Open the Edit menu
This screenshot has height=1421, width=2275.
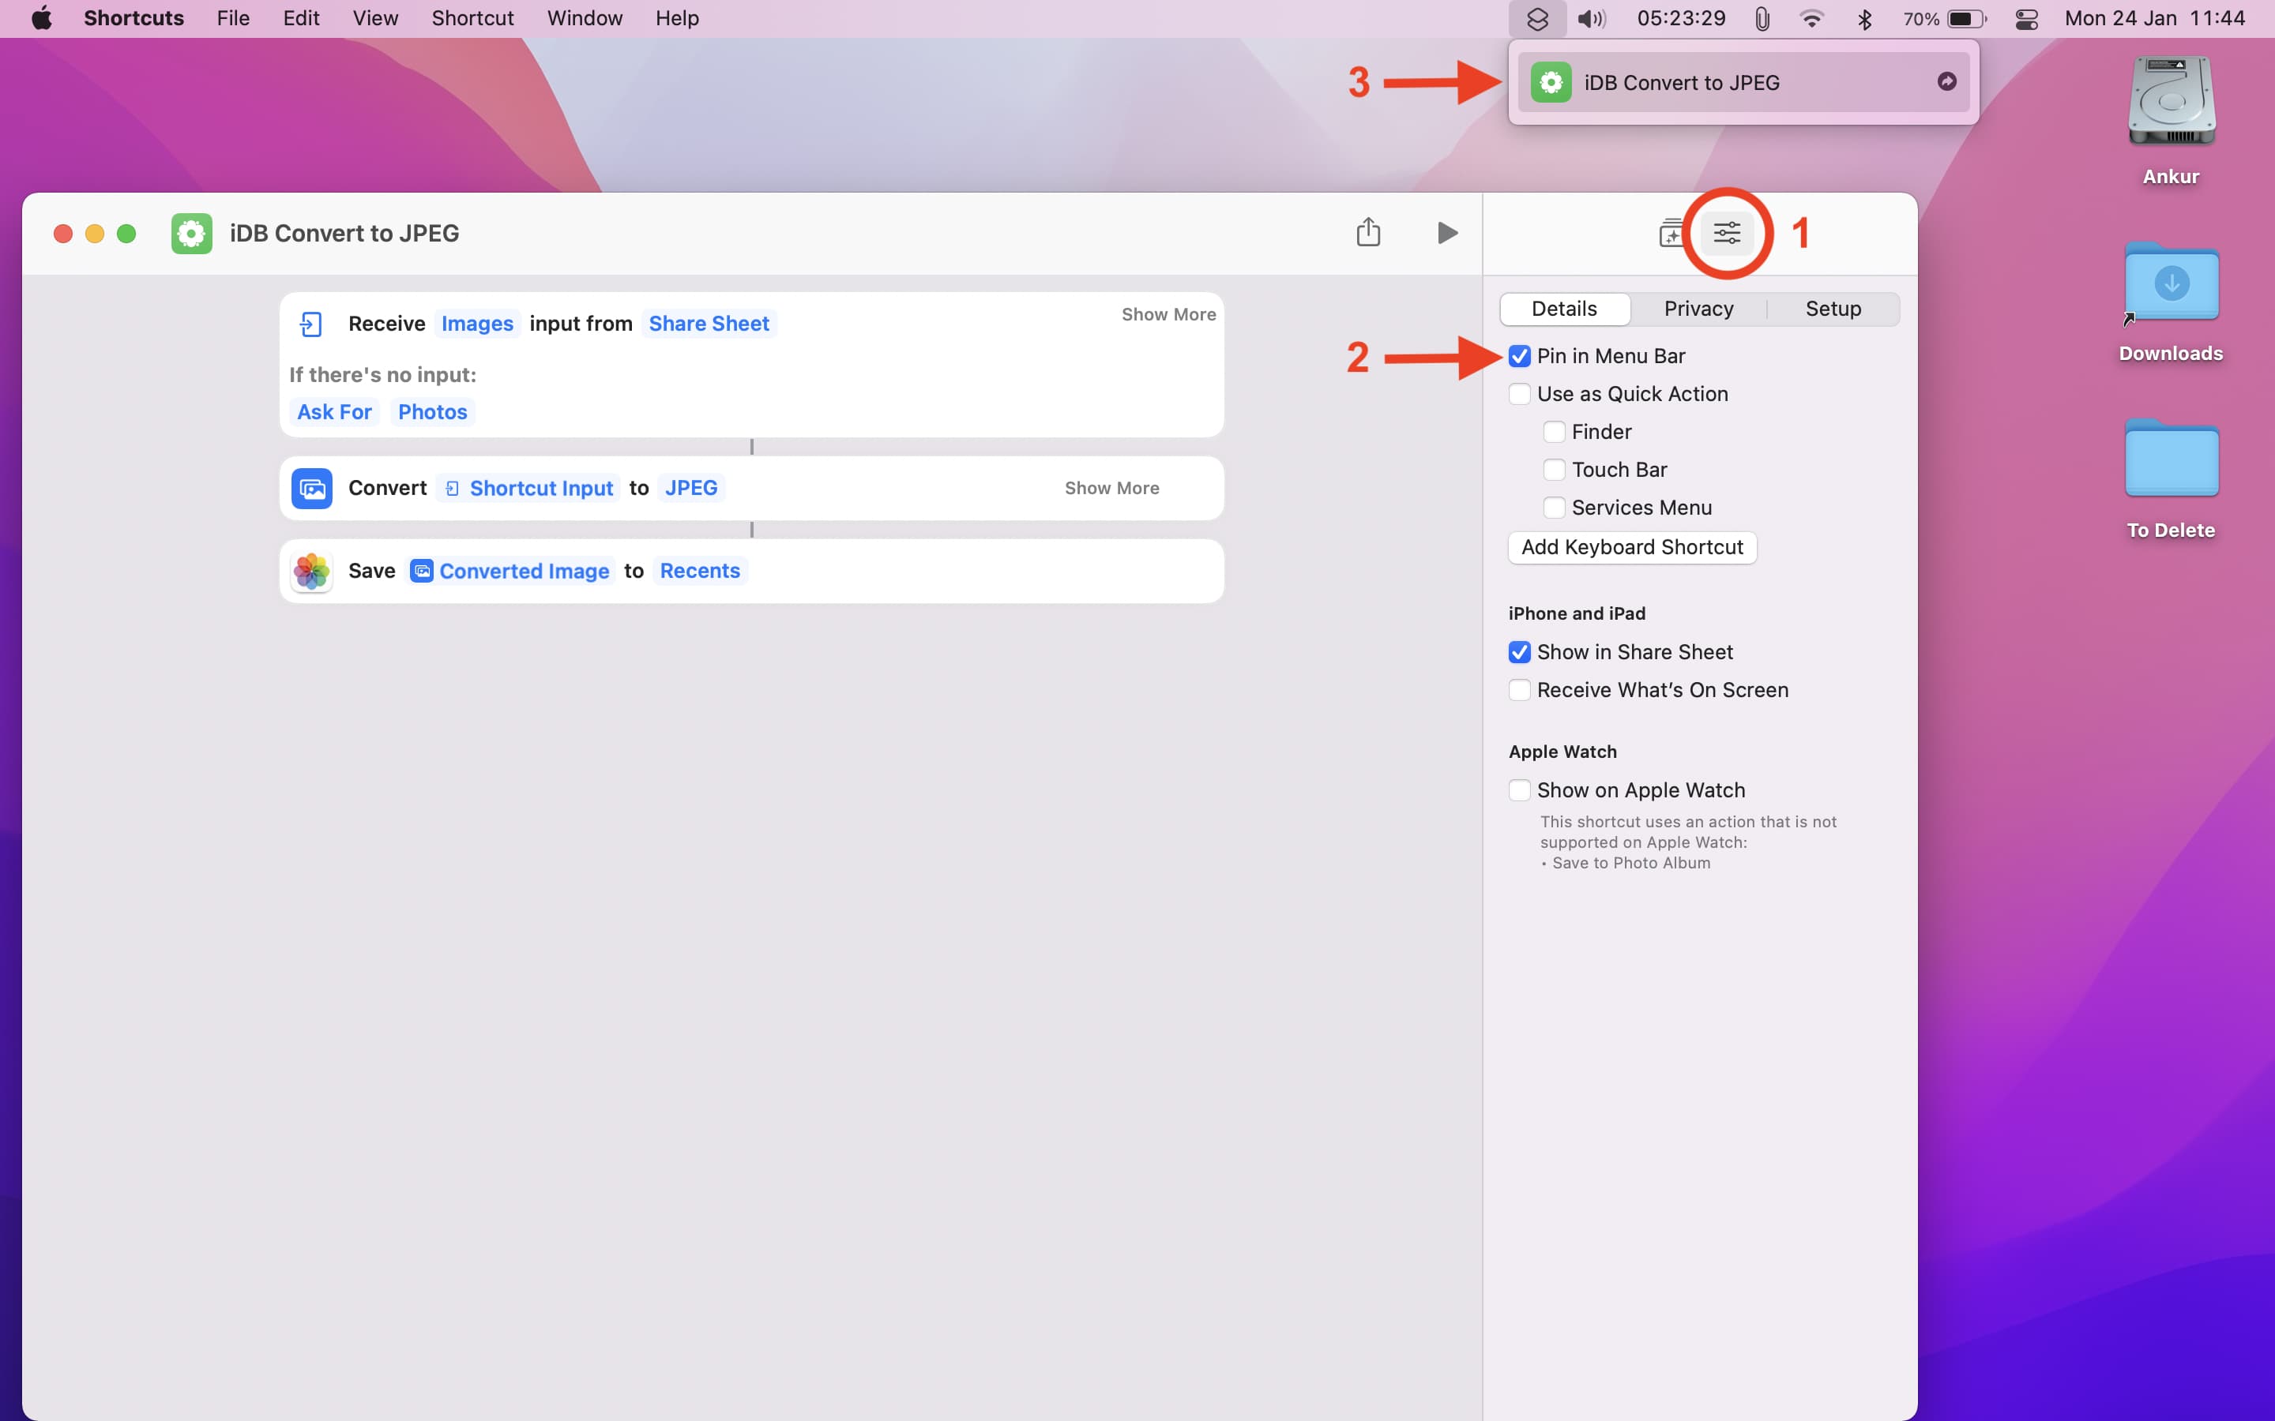(x=301, y=19)
